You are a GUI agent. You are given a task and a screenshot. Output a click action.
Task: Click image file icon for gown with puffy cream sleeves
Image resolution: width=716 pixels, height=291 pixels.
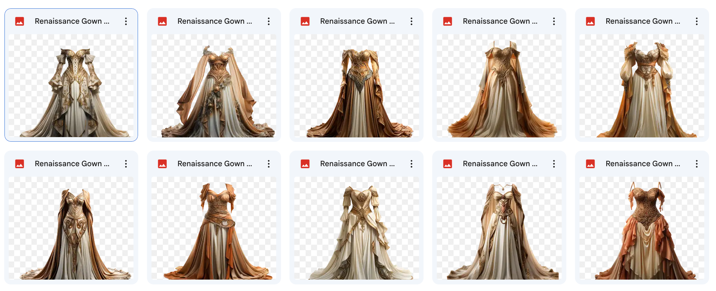coord(590,21)
